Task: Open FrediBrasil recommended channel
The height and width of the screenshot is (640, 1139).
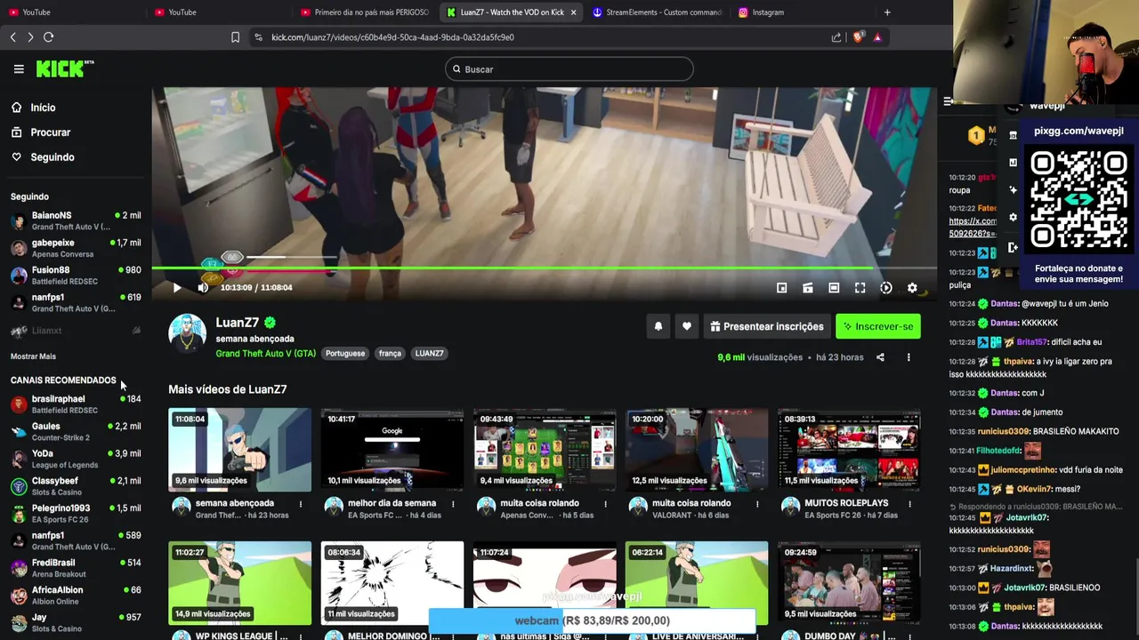Action: (x=76, y=568)
